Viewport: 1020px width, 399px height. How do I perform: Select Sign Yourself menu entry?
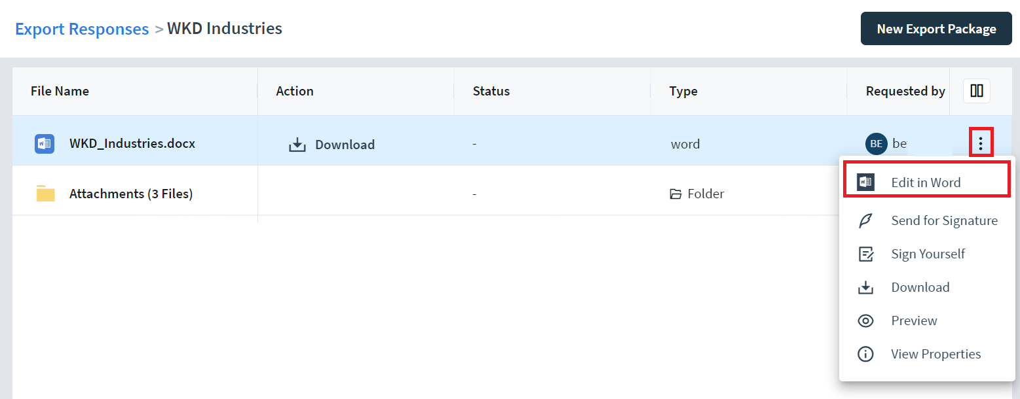coord(928,254)
